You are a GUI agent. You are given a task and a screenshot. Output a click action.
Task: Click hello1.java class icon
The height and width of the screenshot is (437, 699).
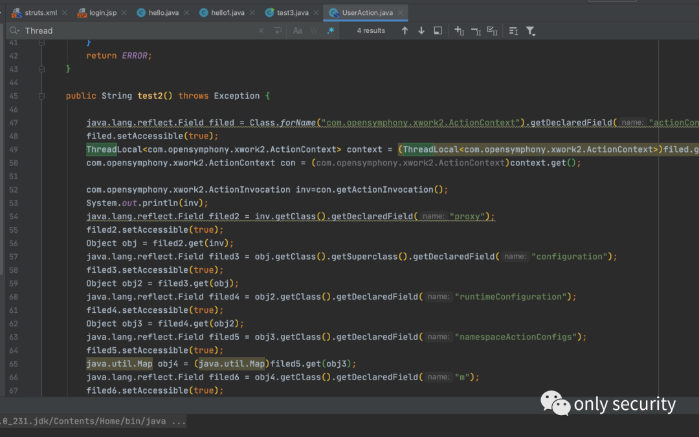click(x=204, y=12)
